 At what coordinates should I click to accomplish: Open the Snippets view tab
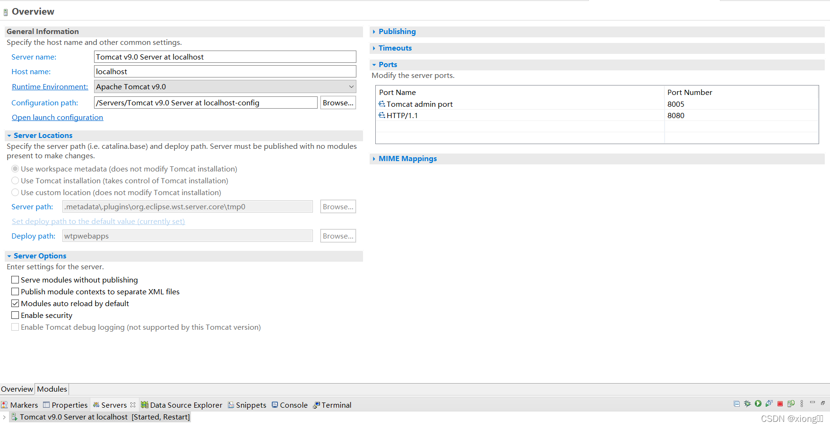[x=247, y=405]
